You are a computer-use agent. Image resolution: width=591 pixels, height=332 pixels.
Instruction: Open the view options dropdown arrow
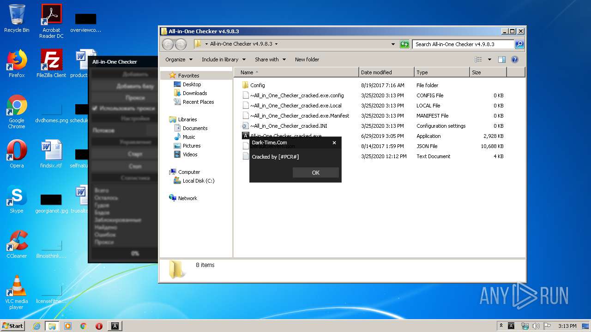click(489, 59)
